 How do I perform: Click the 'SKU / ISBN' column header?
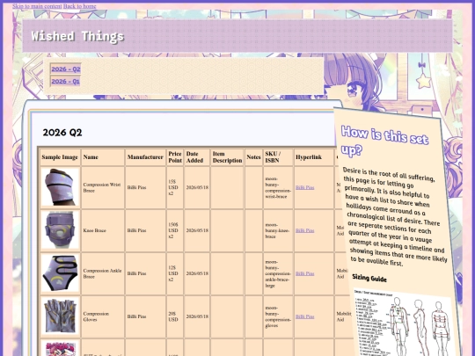click(278, 157)
